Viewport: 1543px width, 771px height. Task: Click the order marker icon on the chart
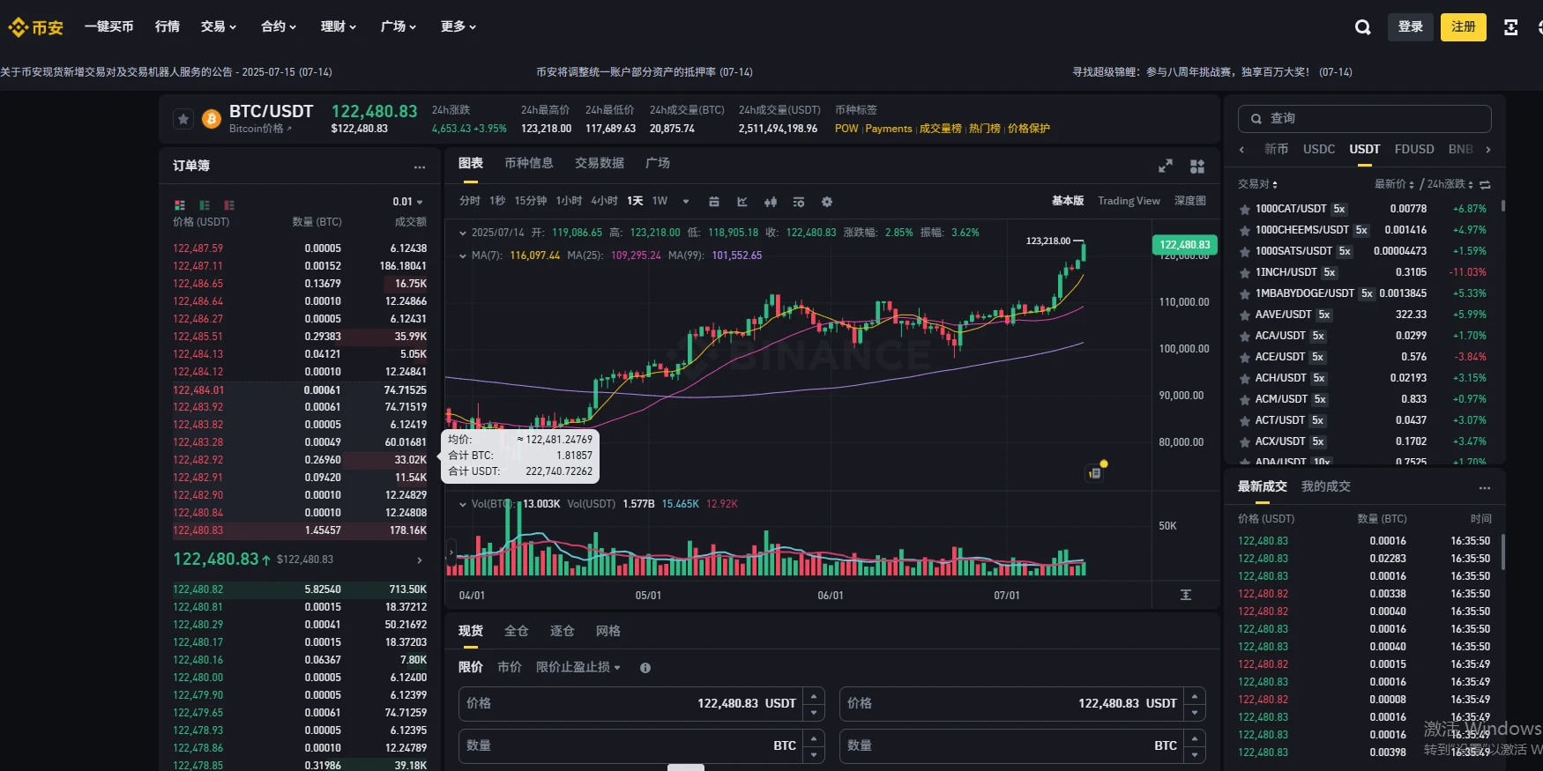[x=1095, y=473]
